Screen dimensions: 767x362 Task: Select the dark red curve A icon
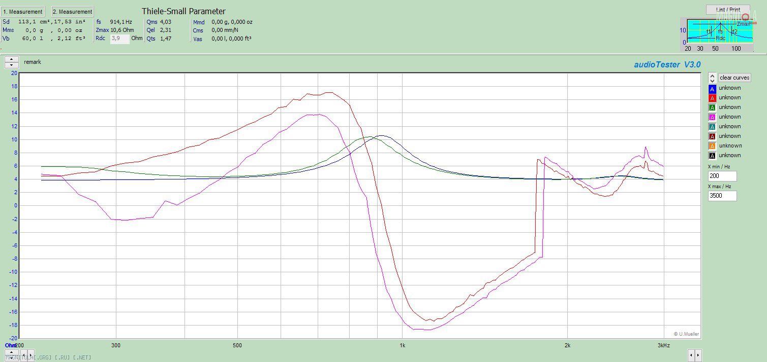pyautogui.click(x=712, y=137)
